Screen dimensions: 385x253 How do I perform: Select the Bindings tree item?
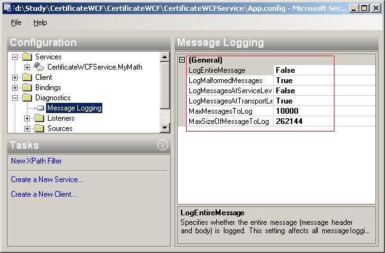click(x=48, y=88)
